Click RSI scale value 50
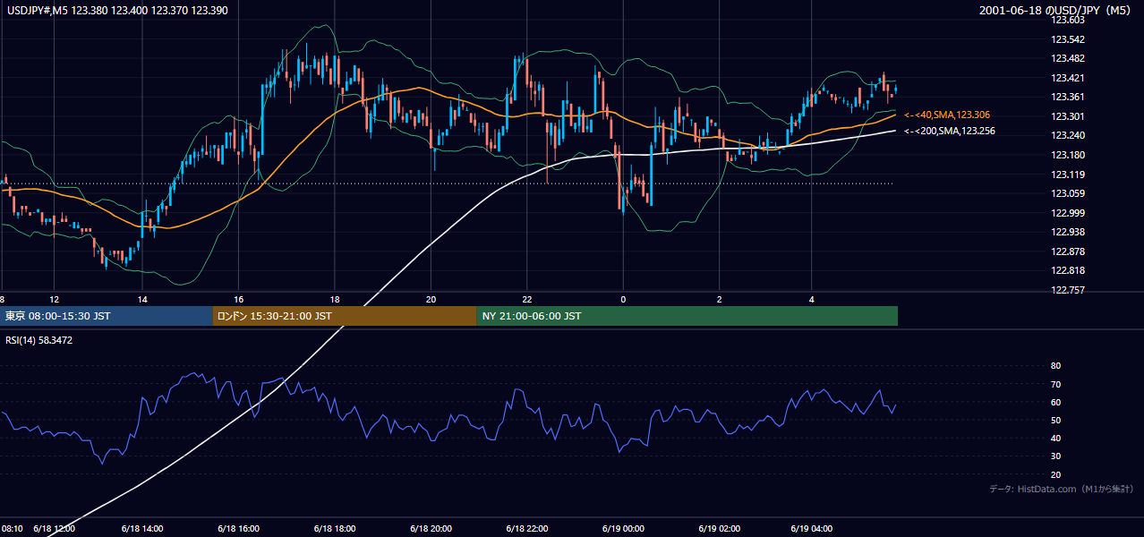The image size is (1144, 537). (x=1055, y=420)
